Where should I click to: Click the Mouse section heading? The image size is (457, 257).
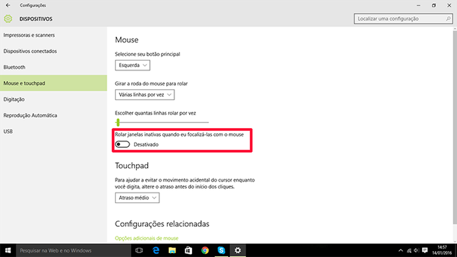(x=126, y=39)
